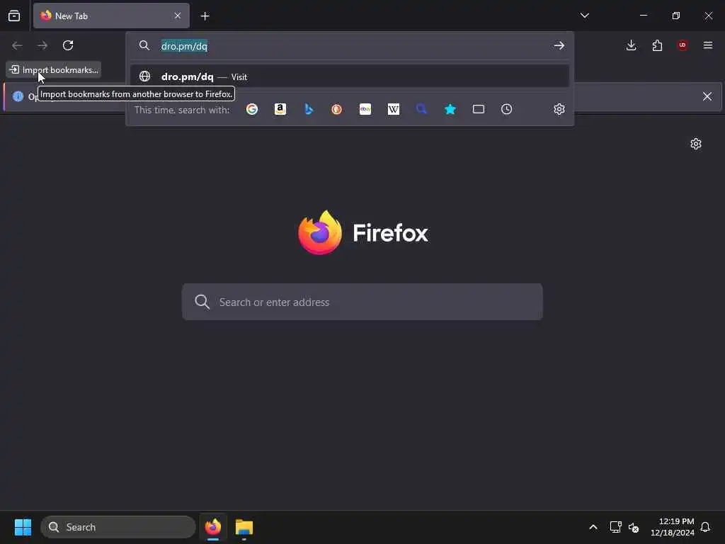Close the New Tab tab
The image size is (725, 544).
178,16
